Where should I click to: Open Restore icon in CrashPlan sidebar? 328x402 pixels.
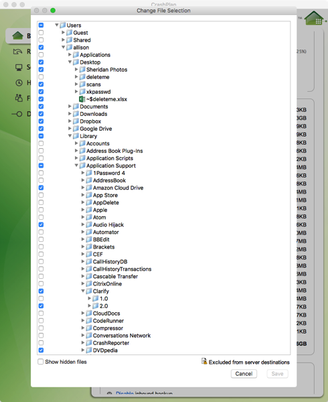click(x=17, y=52)
